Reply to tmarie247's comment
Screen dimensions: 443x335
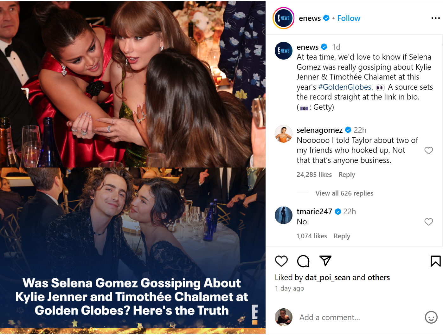click(342, 236)
